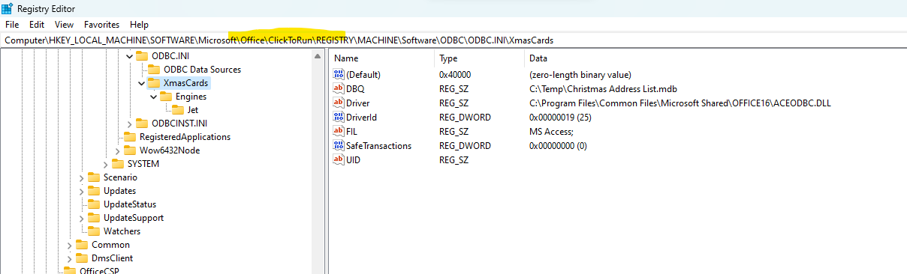907x274 pixels.
Task: Collapse the ODBC.INI tree node
Action: point(130,56)
